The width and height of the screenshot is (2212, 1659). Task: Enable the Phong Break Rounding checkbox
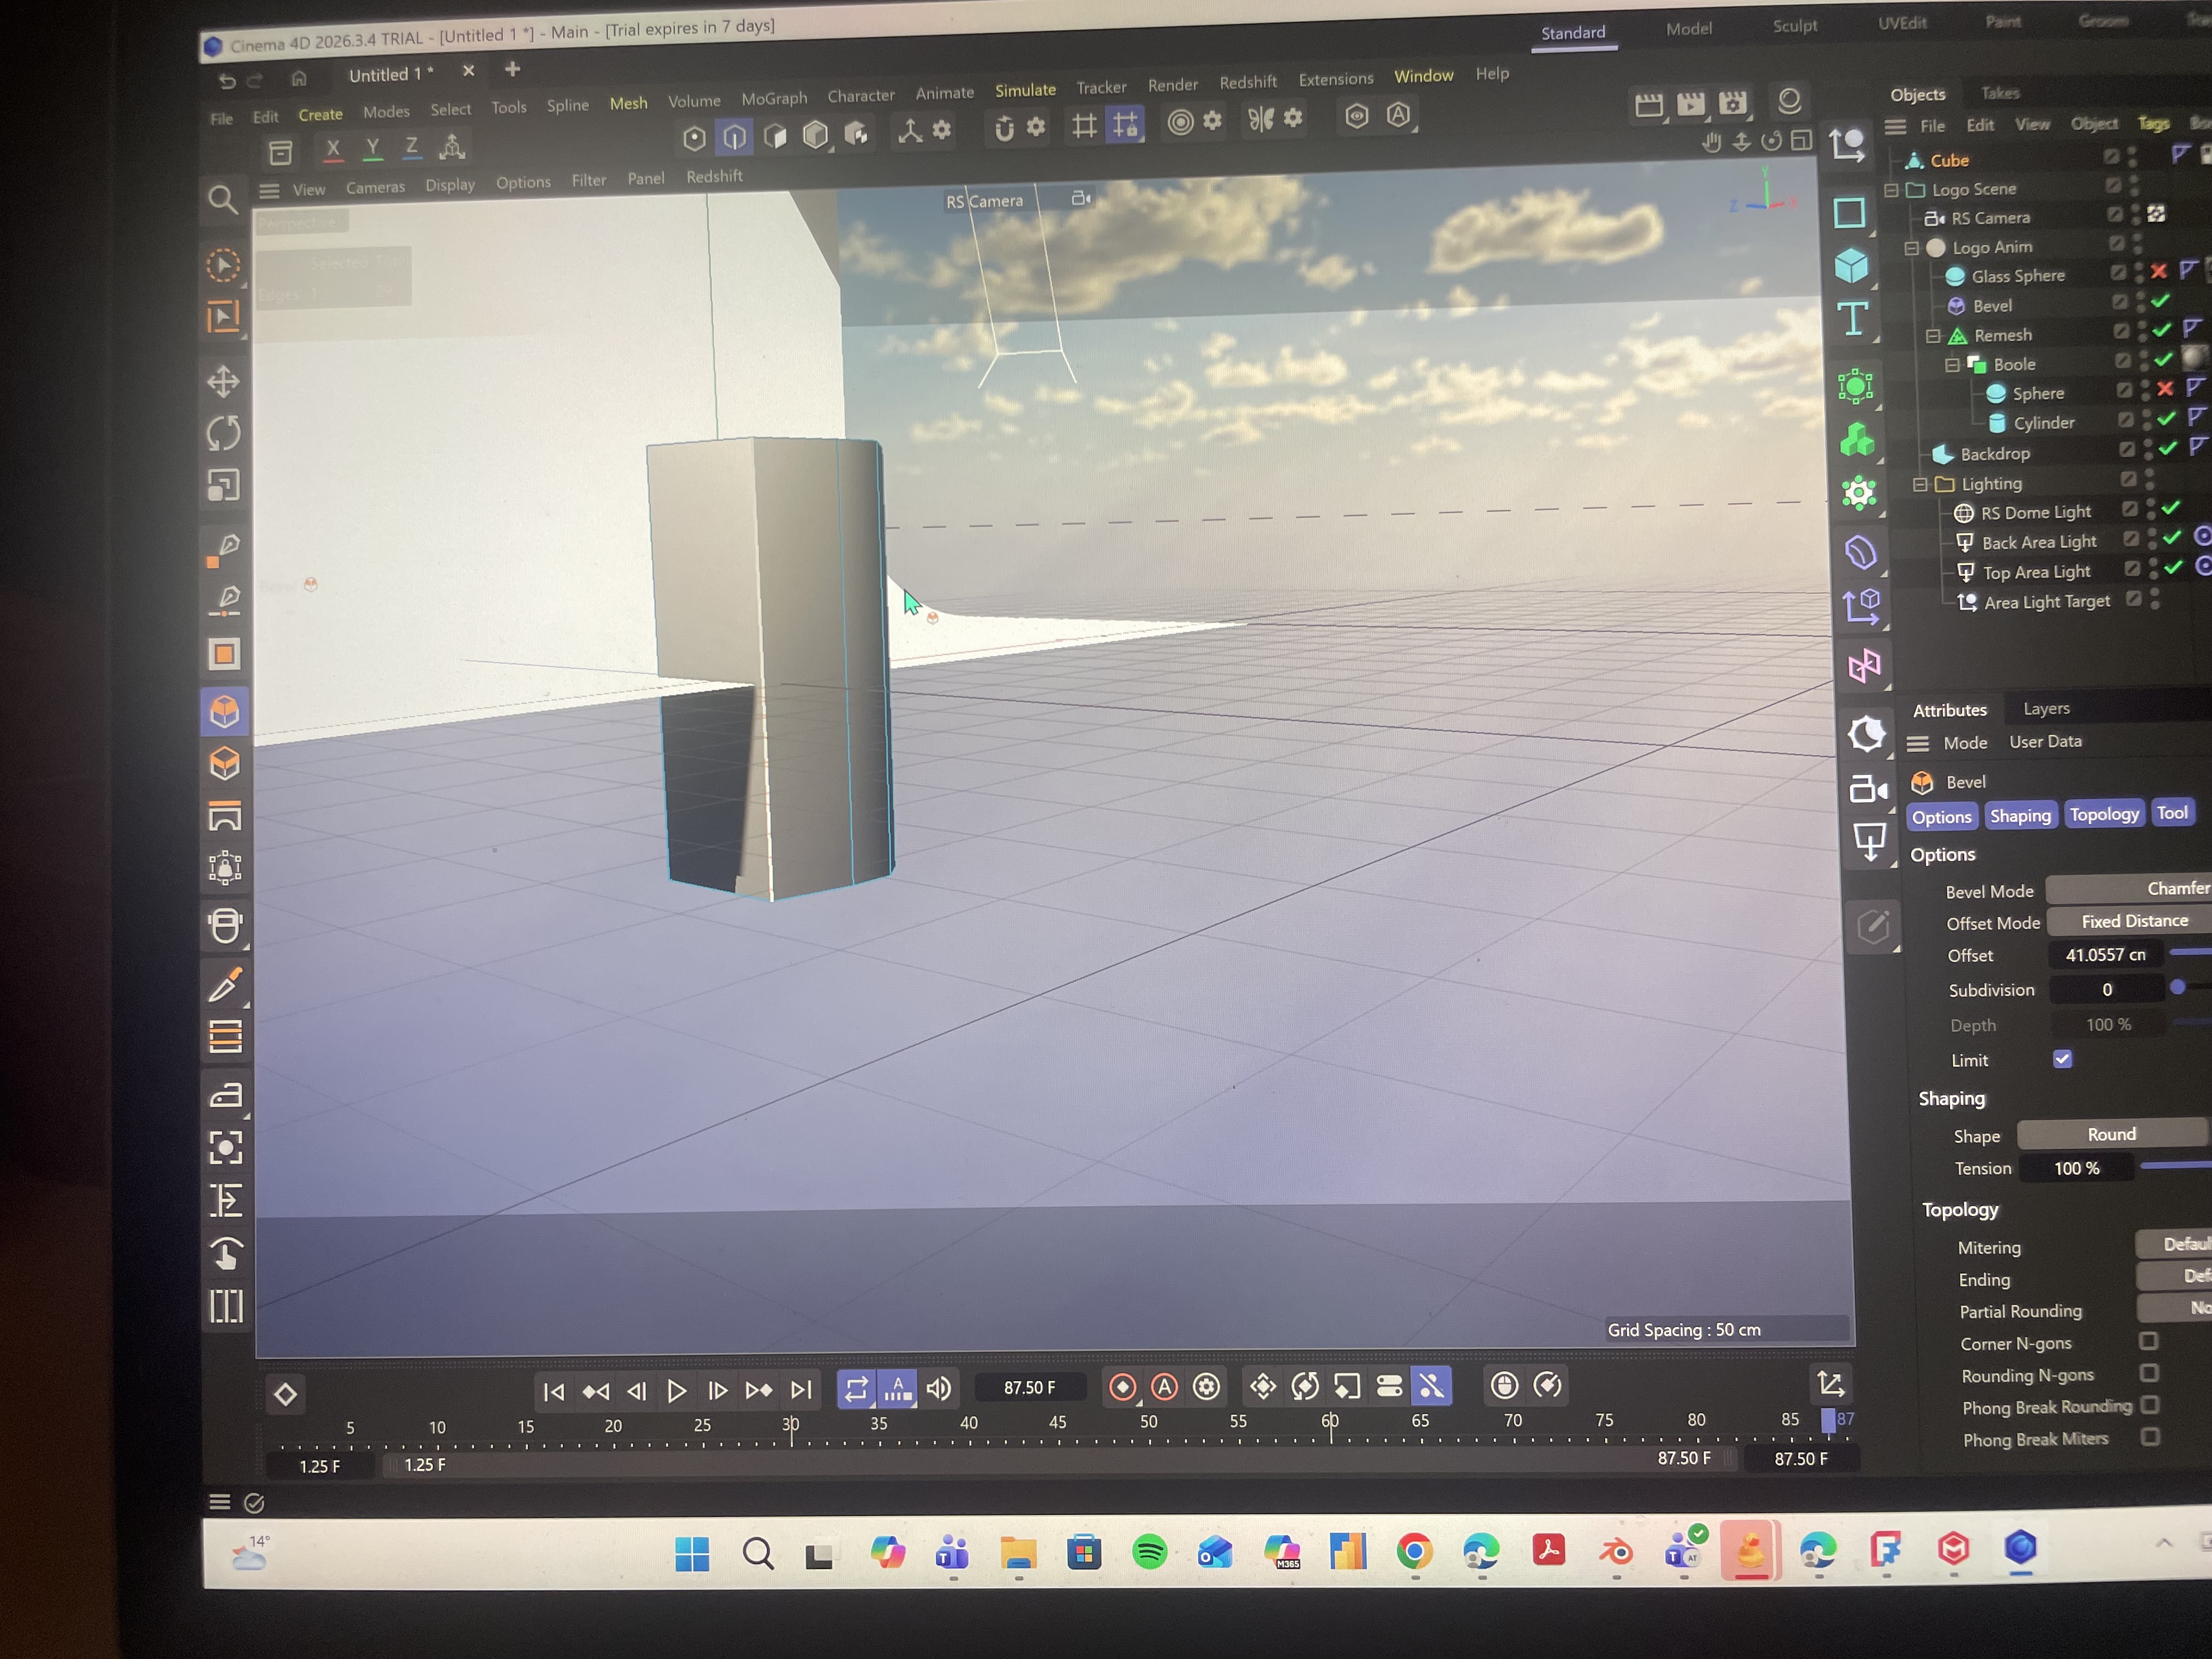pyautogui.click(x=2150, y=1405)
